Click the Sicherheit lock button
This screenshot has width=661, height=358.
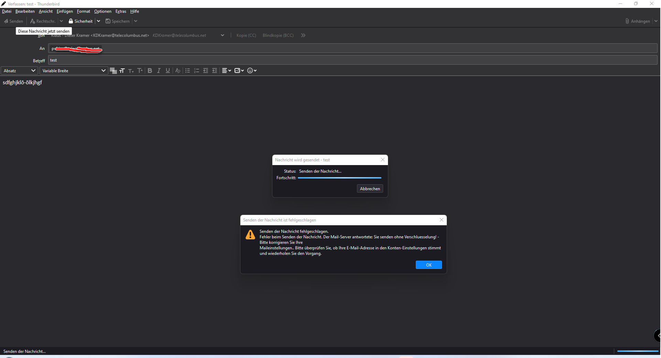(80, 21)
